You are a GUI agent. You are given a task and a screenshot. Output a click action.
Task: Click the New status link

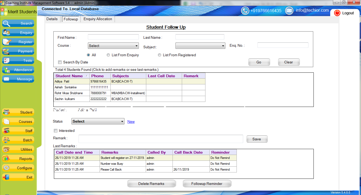pos(131,122)
